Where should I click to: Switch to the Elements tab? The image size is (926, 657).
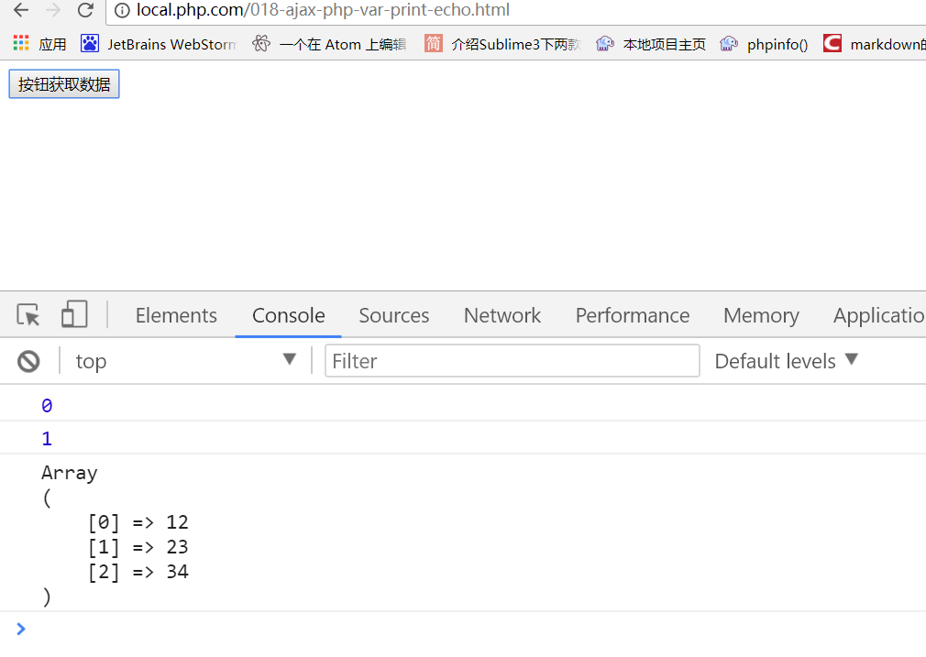(x=176, y=315)
